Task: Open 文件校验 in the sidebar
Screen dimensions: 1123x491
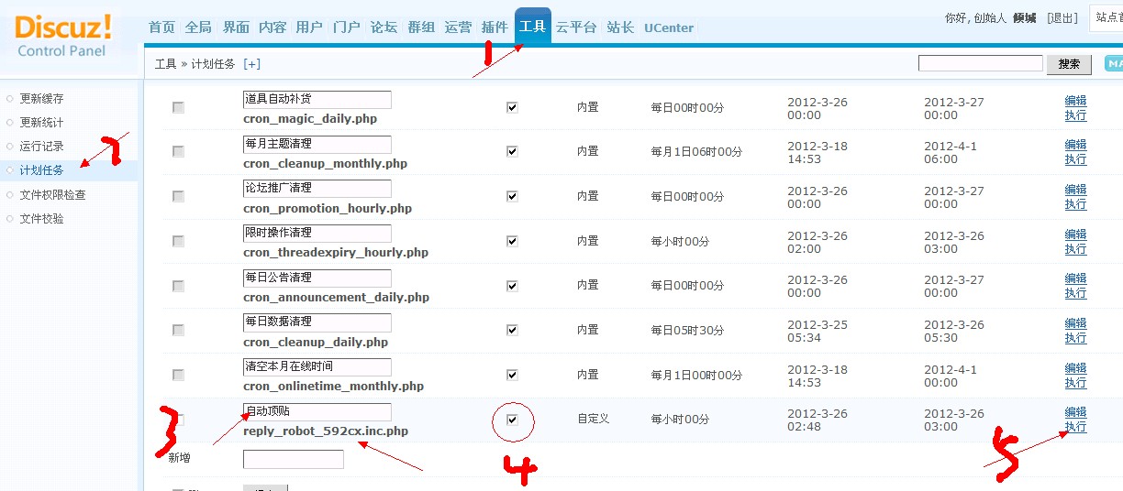Action: click(42, 219)
